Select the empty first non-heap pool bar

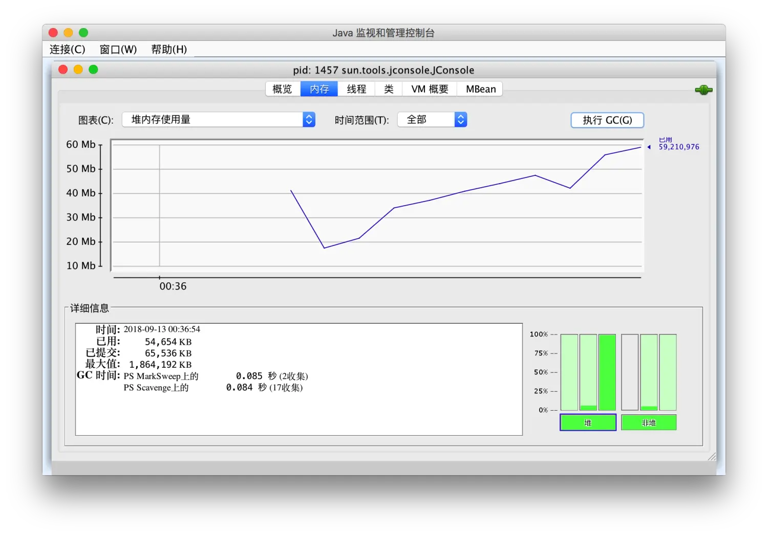[x=630, y=372]
